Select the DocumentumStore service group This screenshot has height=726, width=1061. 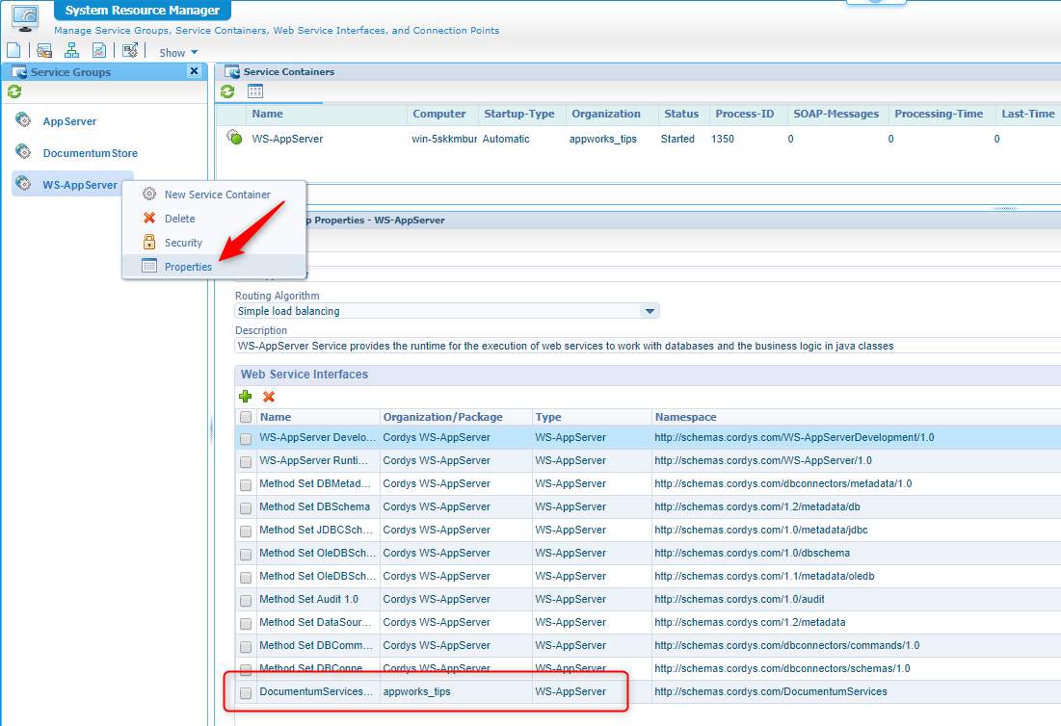coord(90,153)
